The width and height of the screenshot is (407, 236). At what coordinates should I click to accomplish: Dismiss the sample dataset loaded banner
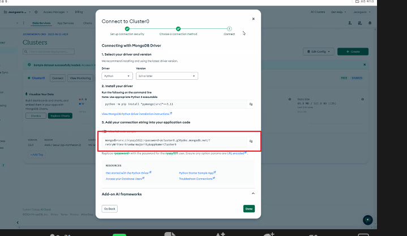pos(365,65)
